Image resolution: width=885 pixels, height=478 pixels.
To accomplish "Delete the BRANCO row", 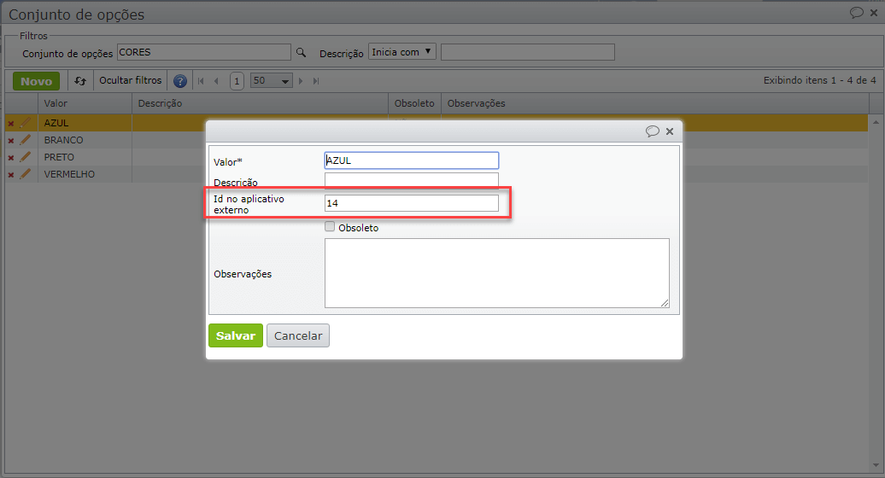I will pyautogui.click(x=11, y=140).
